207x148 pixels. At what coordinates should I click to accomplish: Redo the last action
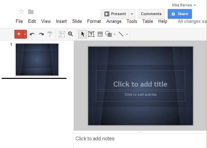tap(41, 34)
